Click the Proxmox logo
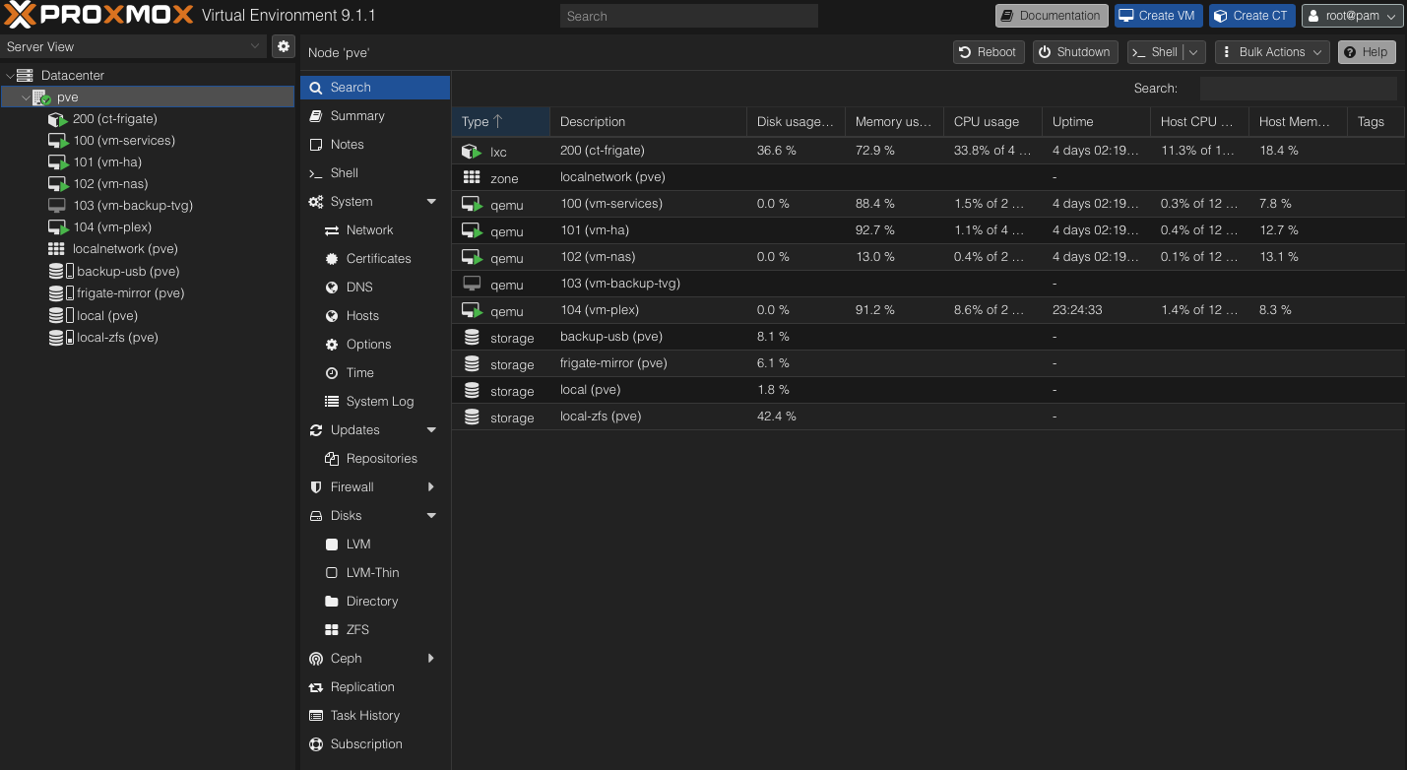Viewport: 1407px width, 770px height. (98, 16)
